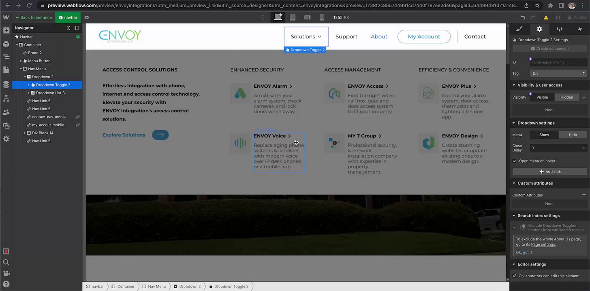Open video tutorials camera icon
The width and height of the screenshot is (590, 291).
pyautogui.click(x=6, y=273)
